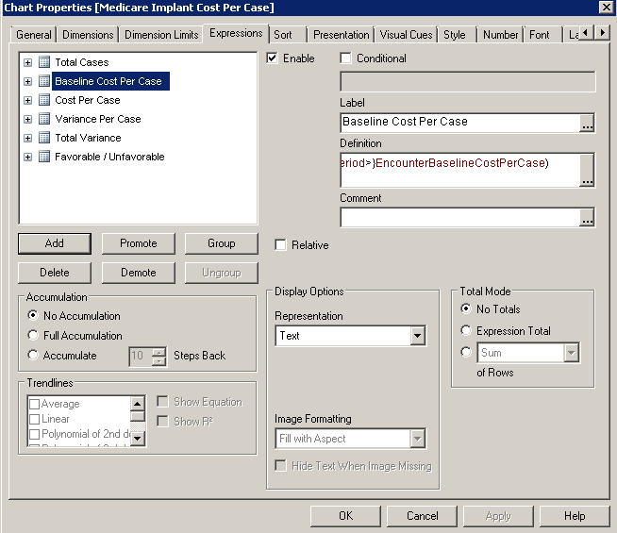Select Accumulate steps back radio button
Image resolution: width=617 pixels, height=533 pixels.
(33, 355)
